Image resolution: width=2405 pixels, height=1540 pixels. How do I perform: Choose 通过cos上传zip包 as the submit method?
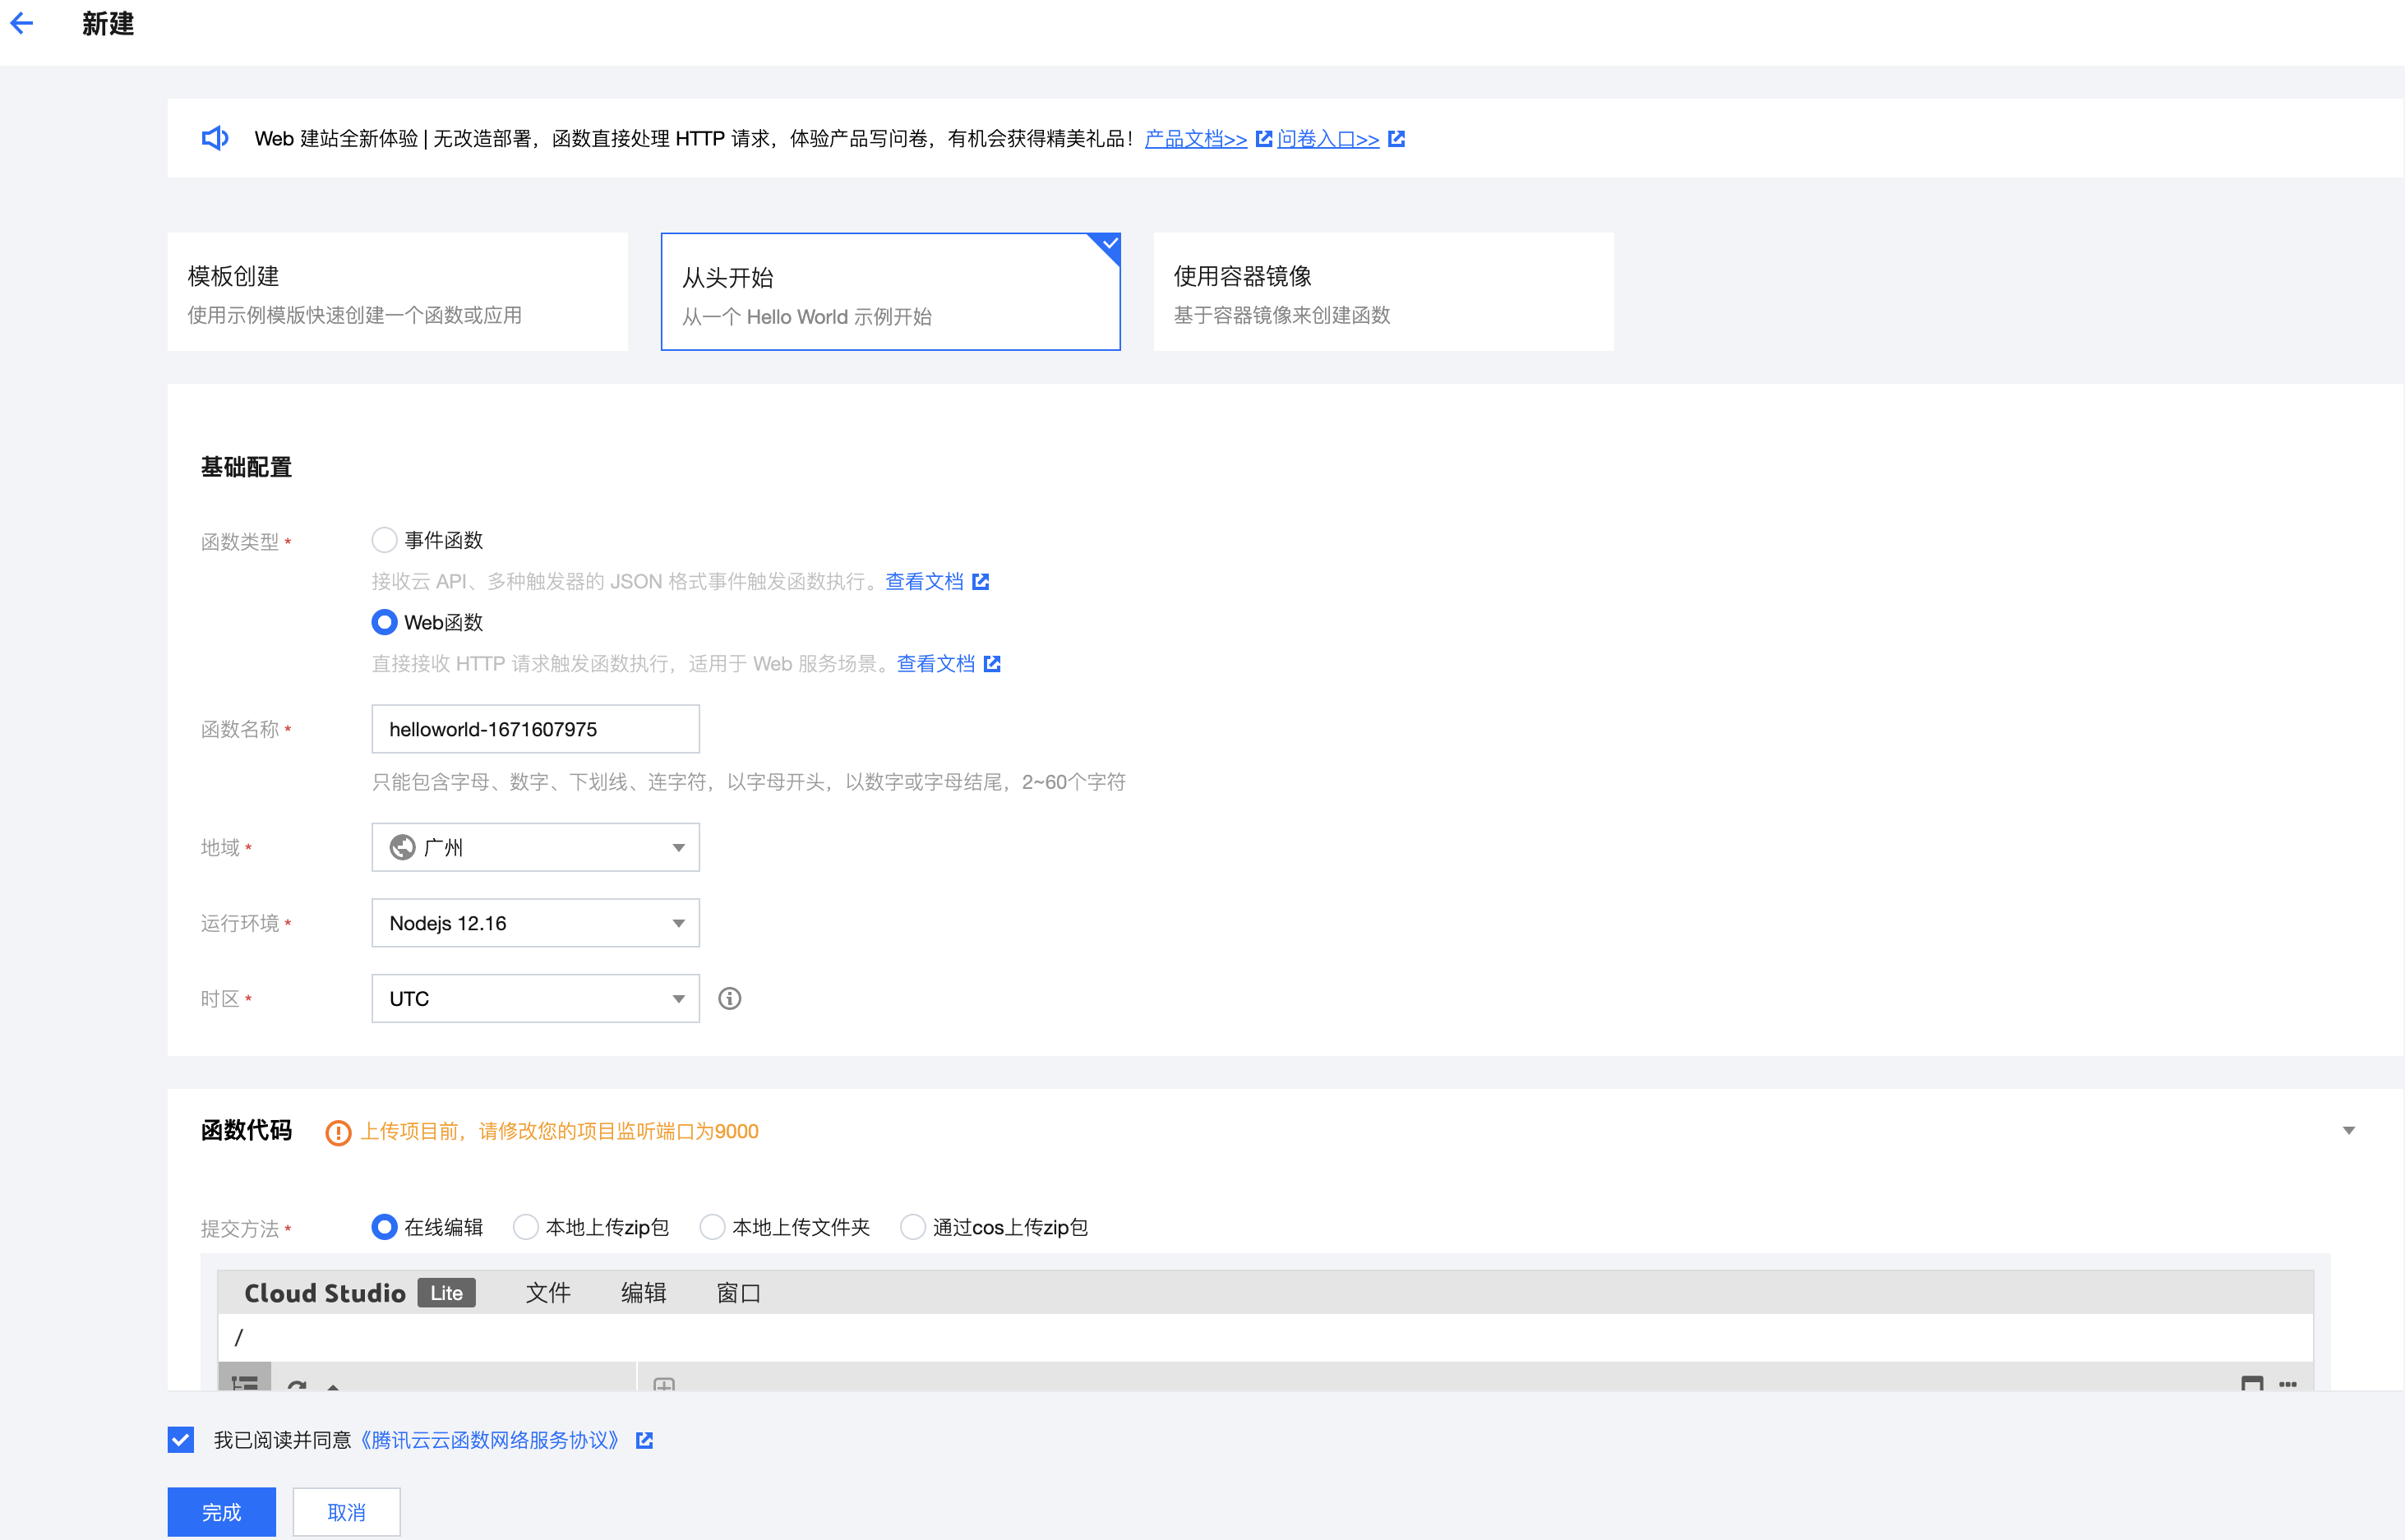[913, 1227]
